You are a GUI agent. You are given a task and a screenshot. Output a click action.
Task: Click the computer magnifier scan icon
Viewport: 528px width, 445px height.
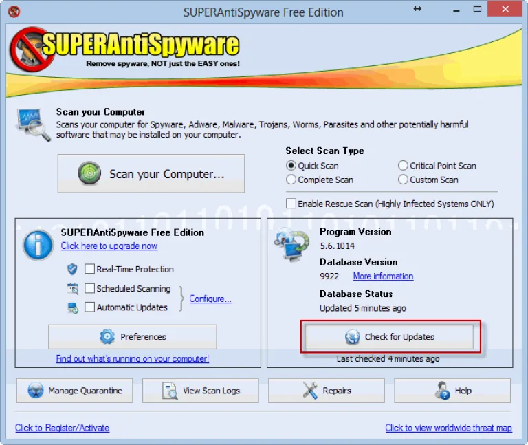[33, 124]
